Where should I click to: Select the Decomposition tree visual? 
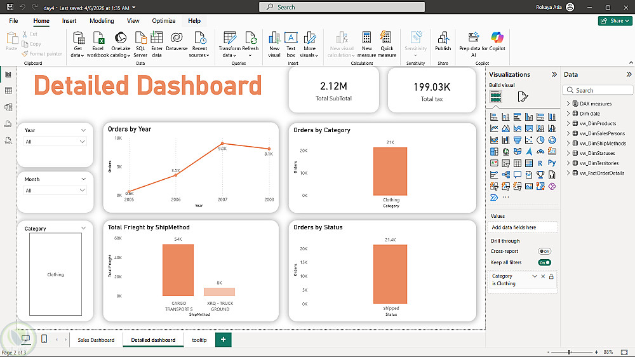tap(506, 175)
